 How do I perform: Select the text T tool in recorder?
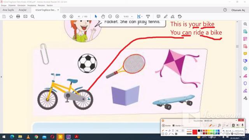click(173, 131)
